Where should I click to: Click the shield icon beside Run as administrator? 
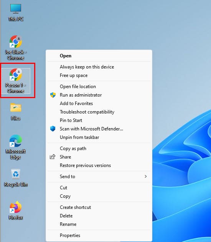pyautogui.click(x=53, y=95)
